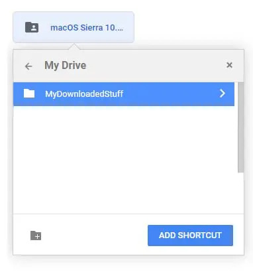Screen dimensions: 253x272
Task: Click the plus sign on the new folder icon
Action: [x=38, y=237]
